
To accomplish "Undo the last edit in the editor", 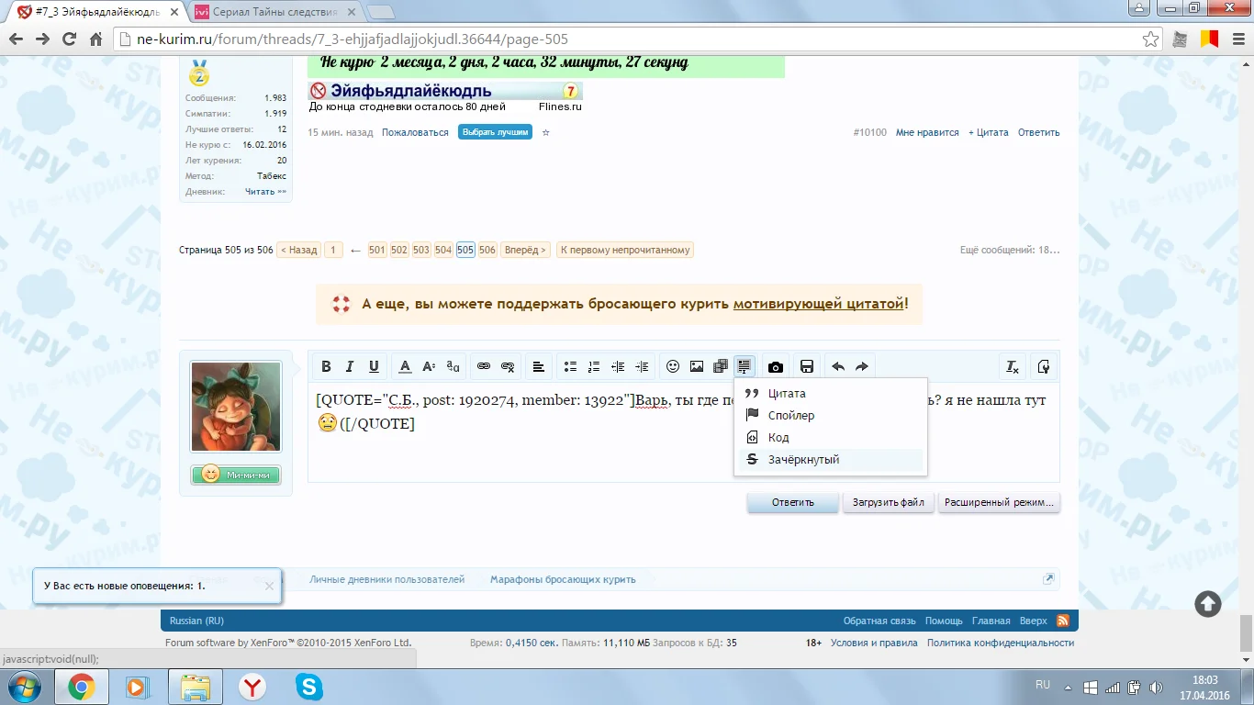I will pos(838,367).
